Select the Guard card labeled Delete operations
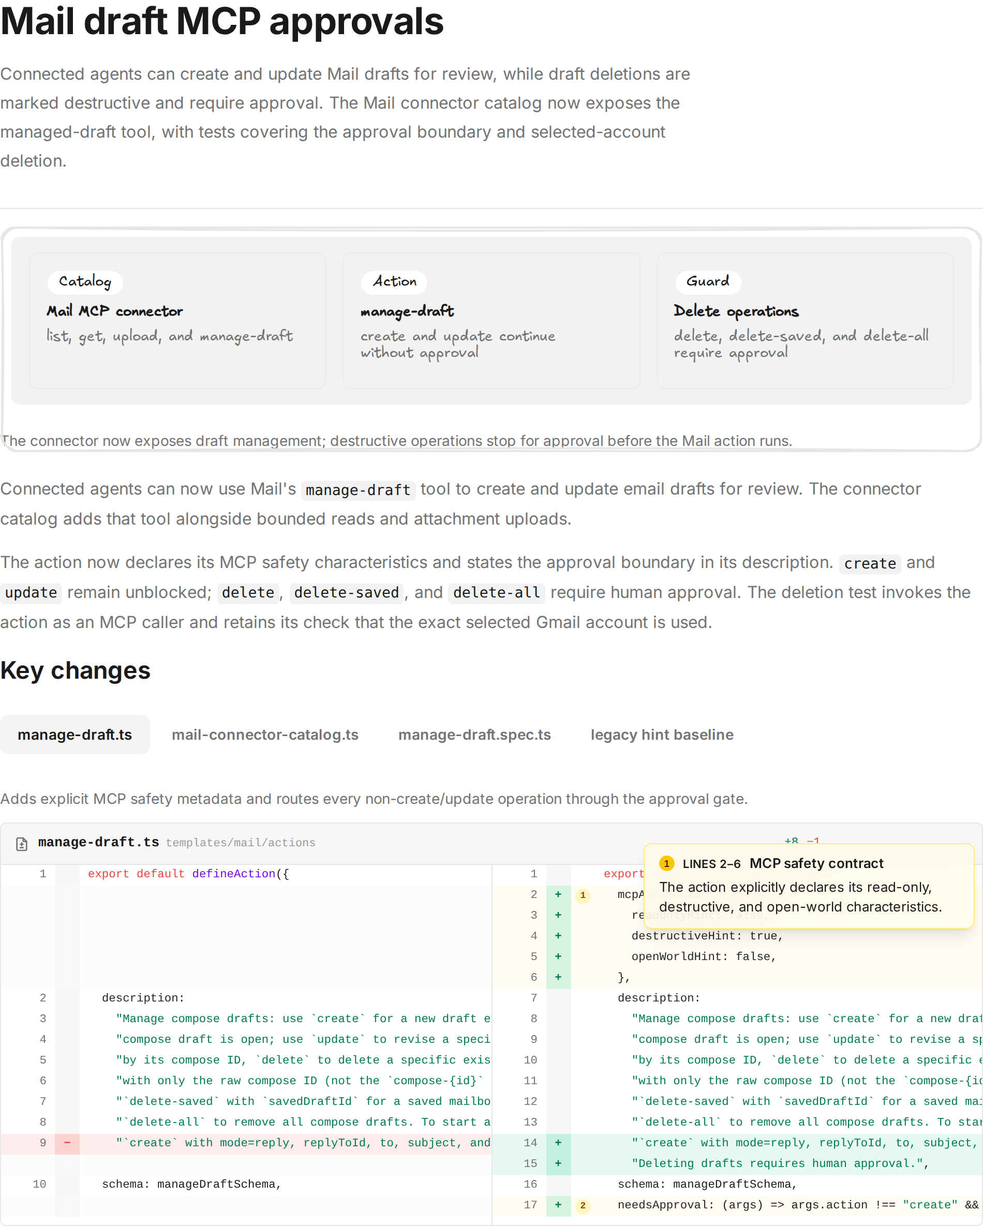 [x=806, y=321]
